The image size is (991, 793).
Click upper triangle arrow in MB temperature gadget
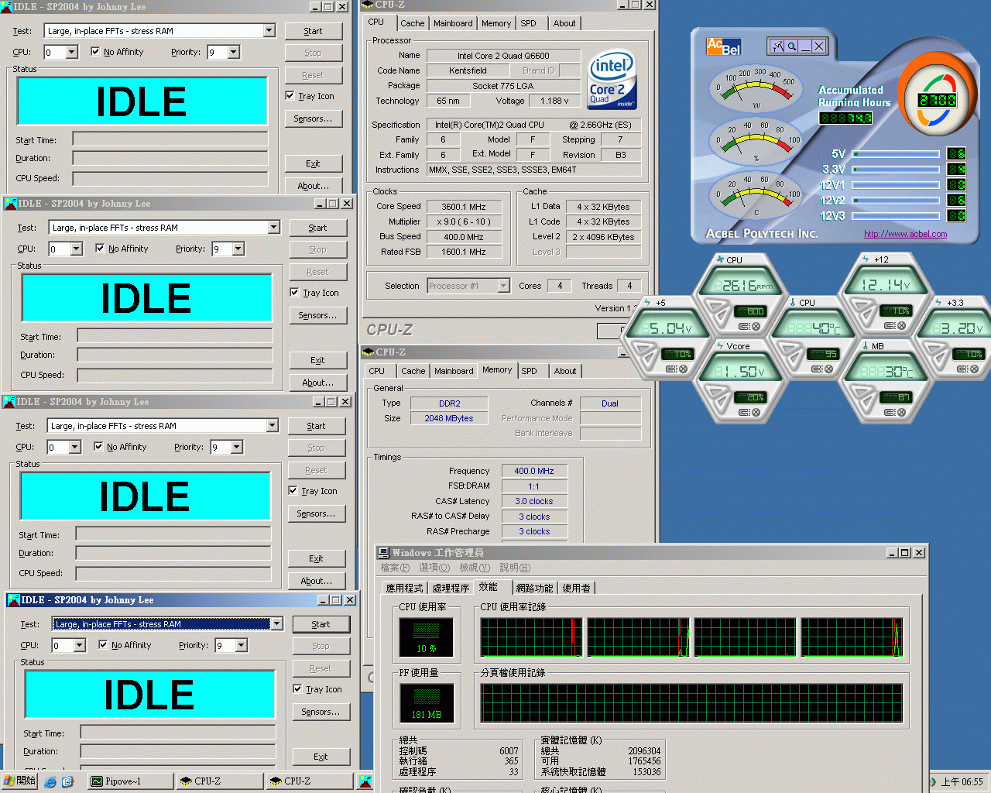coord(860,390)
